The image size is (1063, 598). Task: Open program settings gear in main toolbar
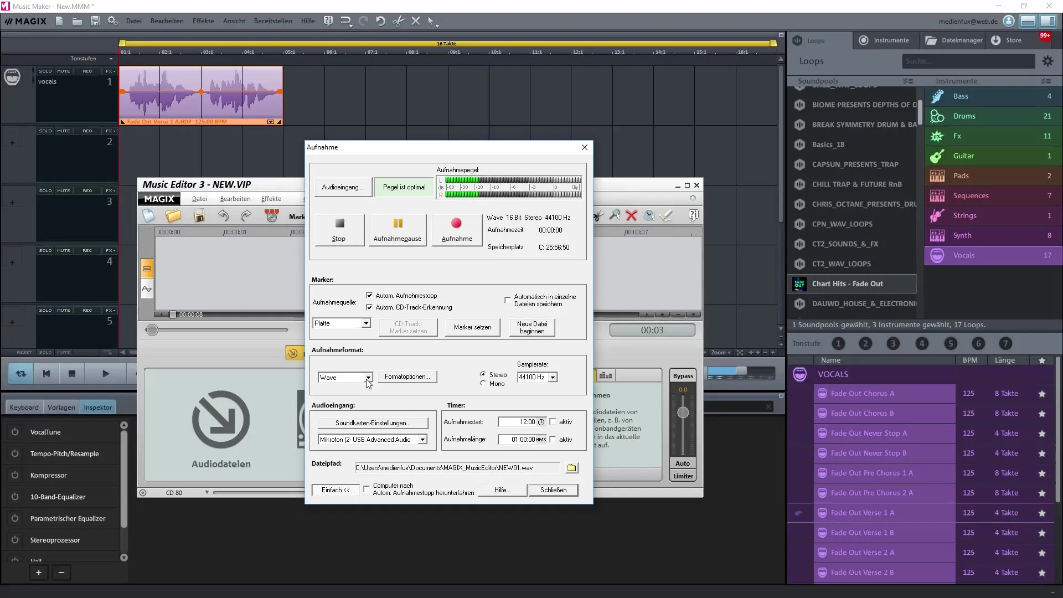(x=112, y=21)
